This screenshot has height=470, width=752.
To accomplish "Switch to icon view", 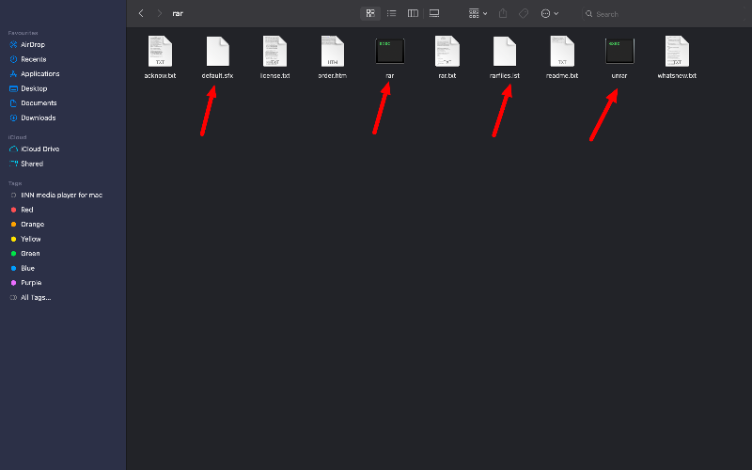I will [x=370, y=13].
